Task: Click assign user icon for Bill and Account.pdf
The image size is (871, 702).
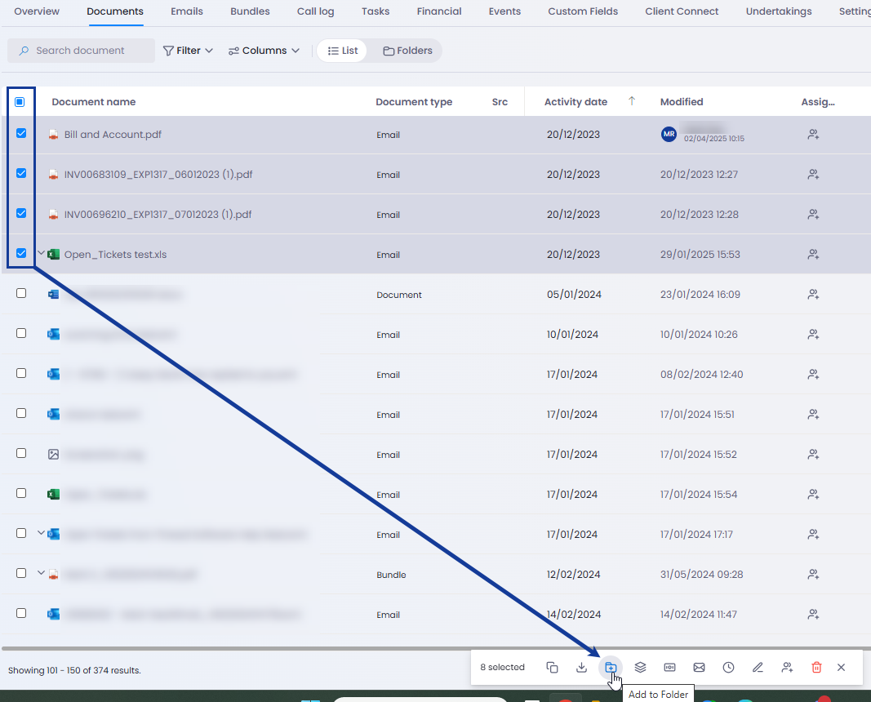Action: pos(812,135)
